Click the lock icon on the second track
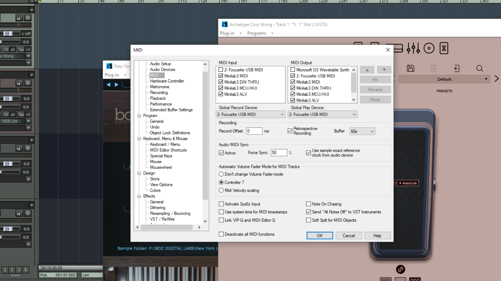This screenshot has height=281, width=501. [19, 83]
